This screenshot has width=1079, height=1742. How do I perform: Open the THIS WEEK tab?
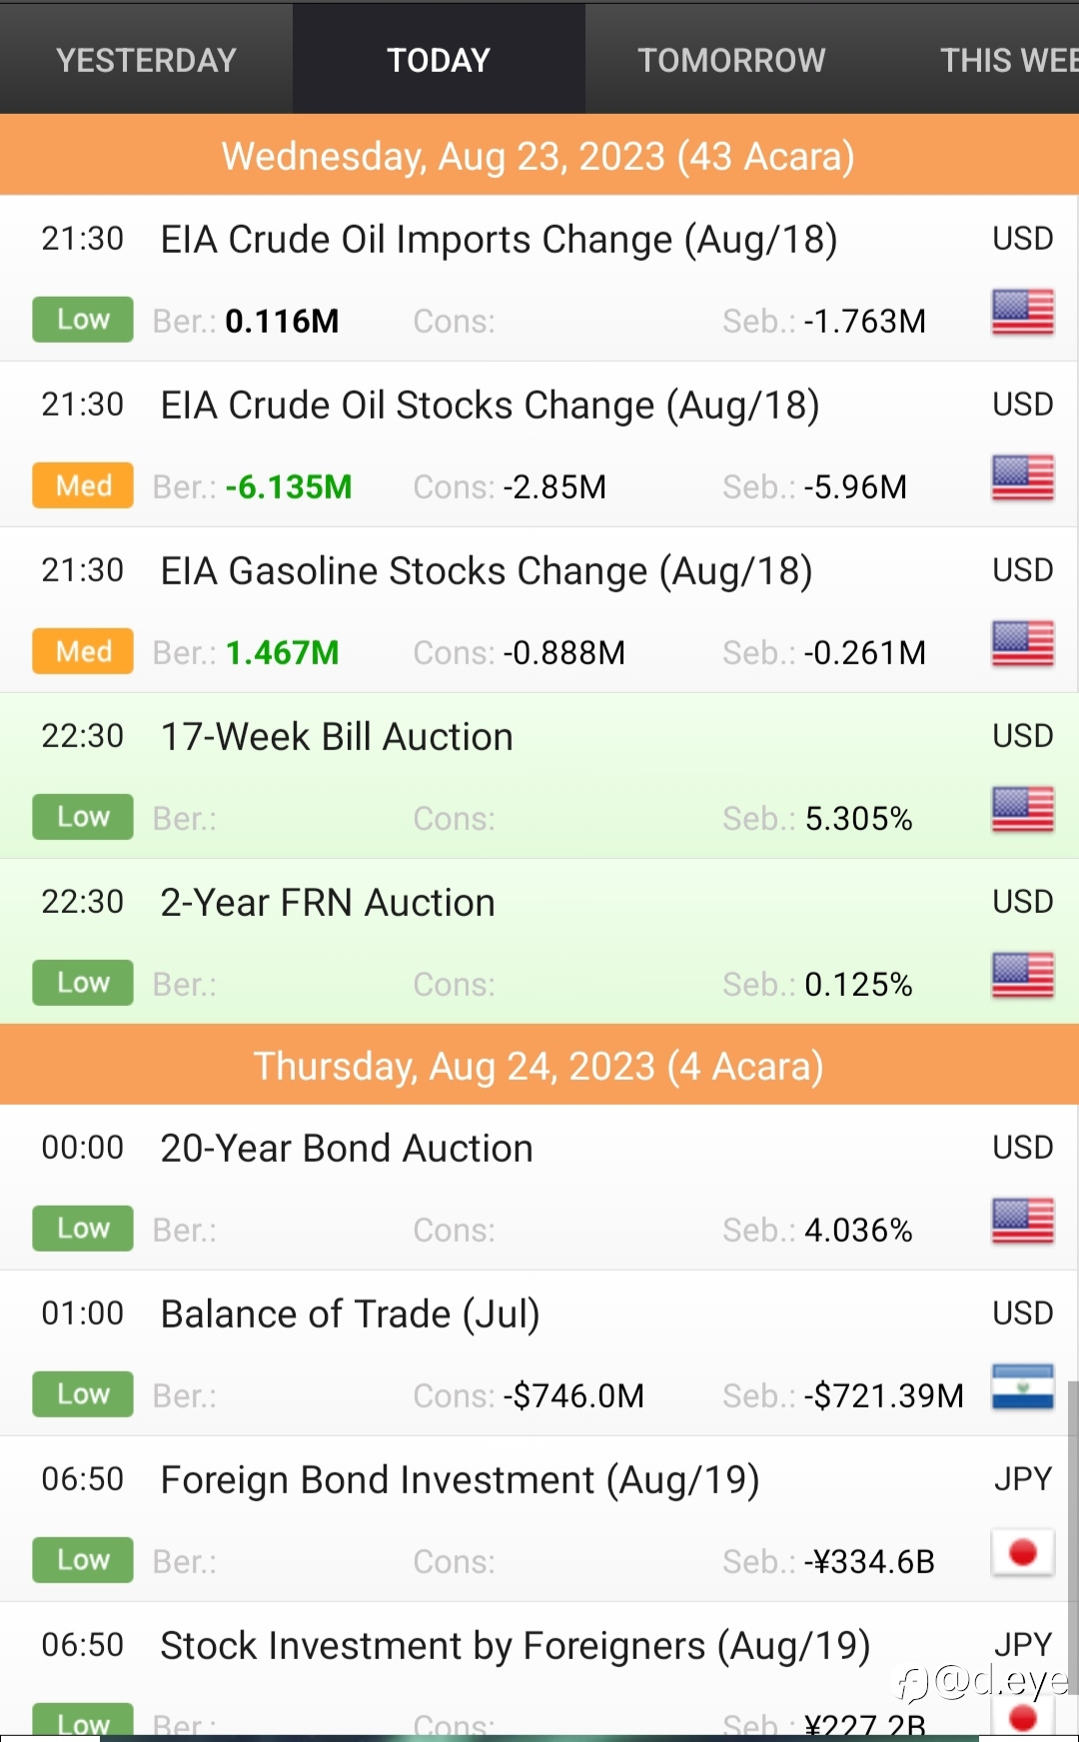[x=1007, y=60]
